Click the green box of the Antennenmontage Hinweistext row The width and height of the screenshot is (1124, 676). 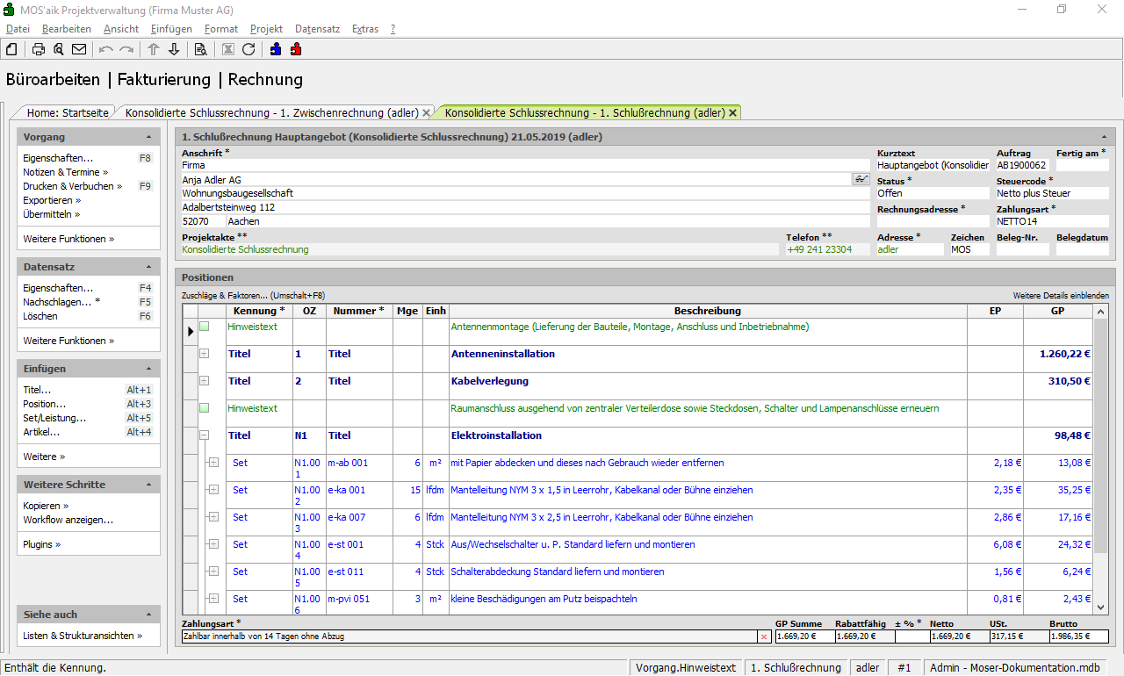pyautogui.click(x=204, y=327)
